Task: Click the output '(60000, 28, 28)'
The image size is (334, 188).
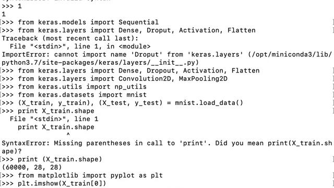Action: click(31, 167)
